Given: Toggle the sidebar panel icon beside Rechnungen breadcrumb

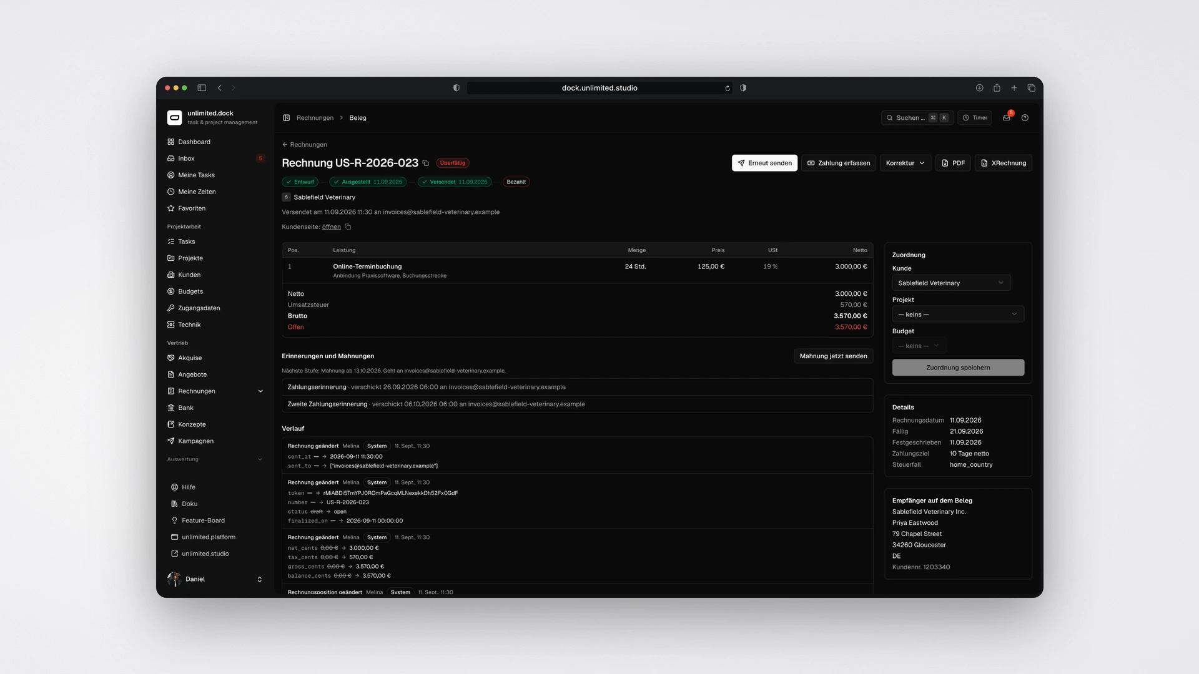Looking at the screenshot, I should click(x=286, y=118).
